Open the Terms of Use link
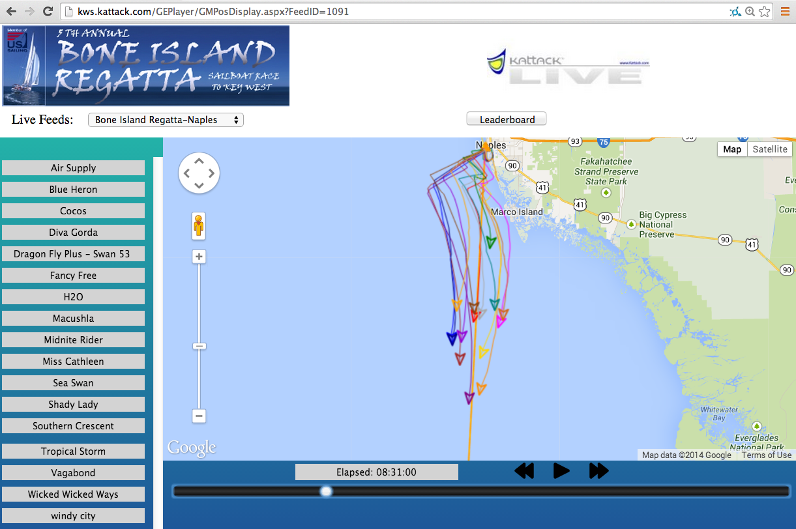 click(767, 455)
